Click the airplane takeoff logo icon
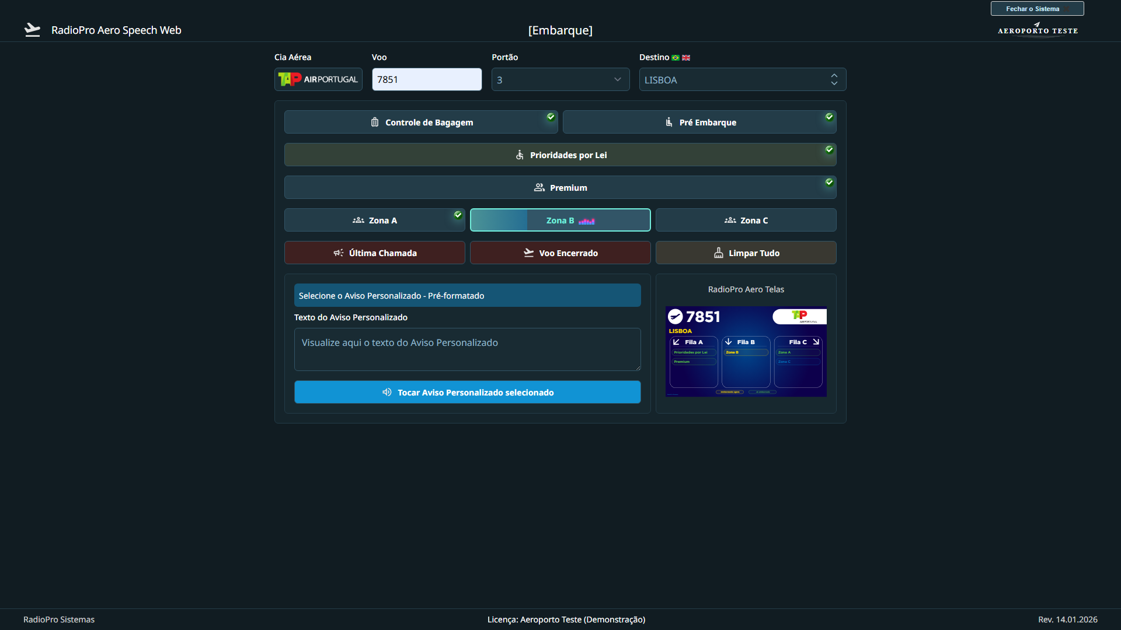The width and height of the screenshot is (1121, 630). coord(32,30)
